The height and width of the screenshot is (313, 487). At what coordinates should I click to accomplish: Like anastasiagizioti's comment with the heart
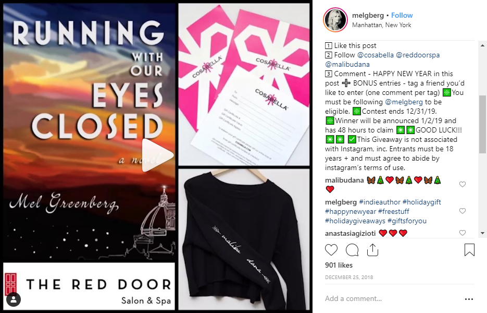tap(463, 233)
